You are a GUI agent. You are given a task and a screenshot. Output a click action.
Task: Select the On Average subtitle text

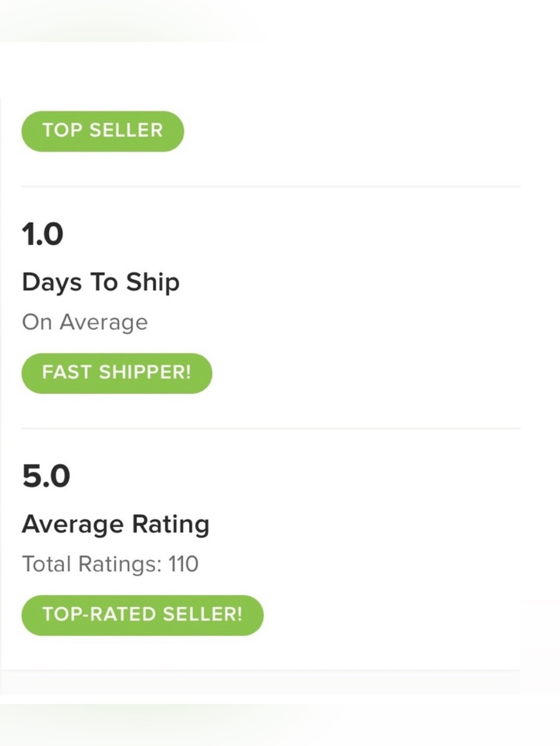click(x=85, y=322)
